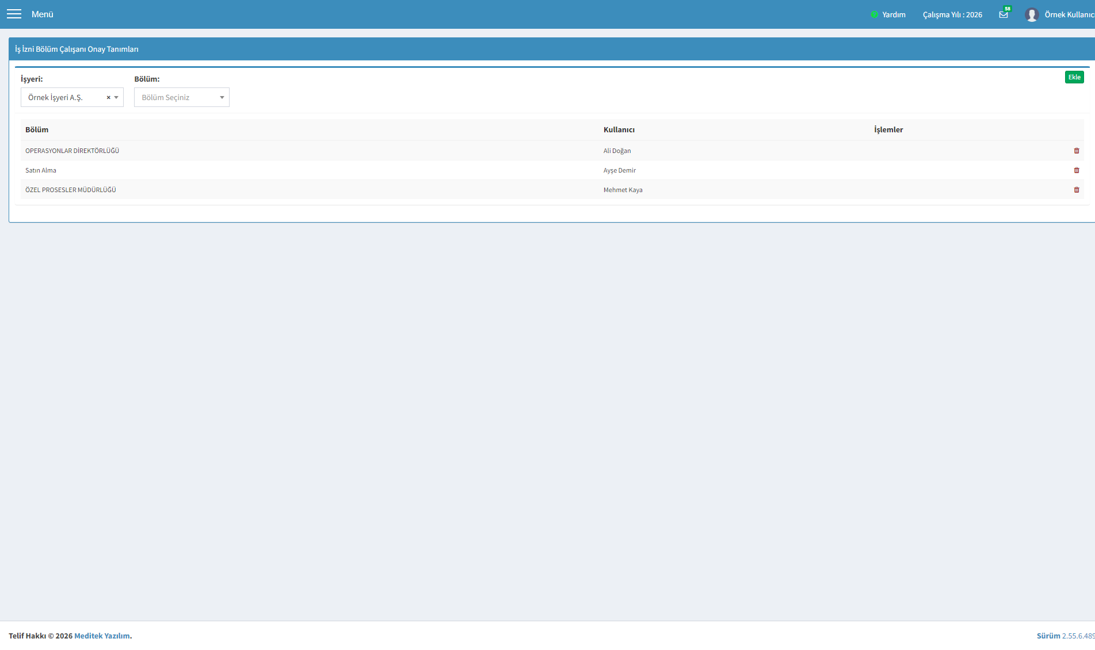Open Yardım from the top bar
1095x650 pixels.
tap(894, 14)
